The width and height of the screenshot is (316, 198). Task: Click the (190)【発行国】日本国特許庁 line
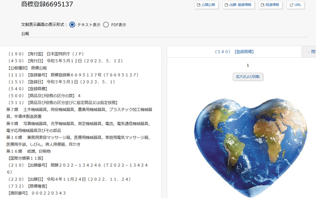[46, 54]
